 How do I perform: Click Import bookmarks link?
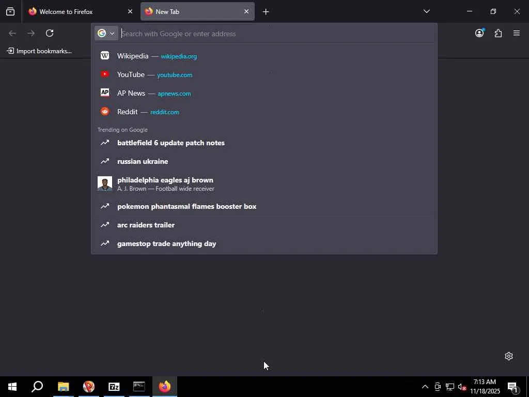coord(39,51)
